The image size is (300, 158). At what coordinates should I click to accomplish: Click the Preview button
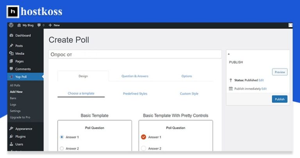point(280,72)
